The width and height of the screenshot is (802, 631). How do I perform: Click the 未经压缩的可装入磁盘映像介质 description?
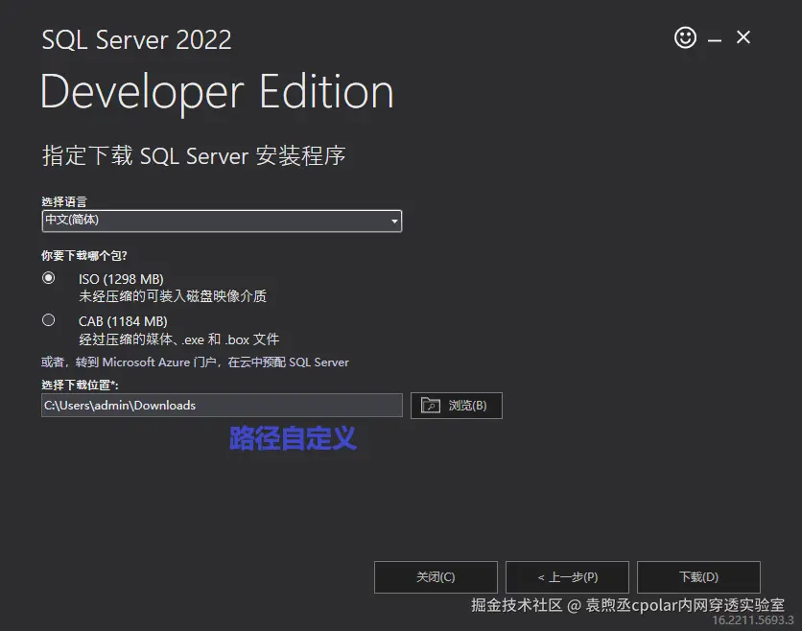click(173, 296)
